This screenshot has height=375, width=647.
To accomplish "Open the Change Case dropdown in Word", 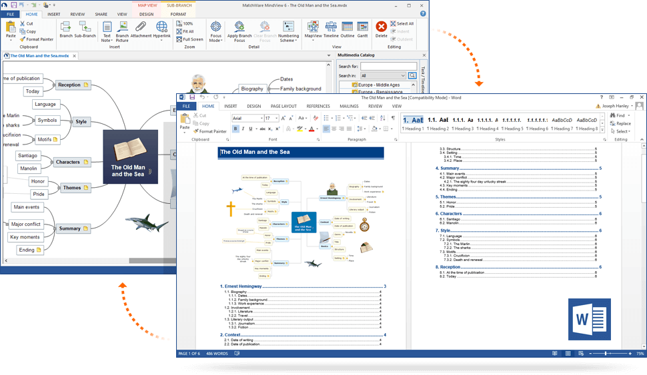I will (x=302, y=119).
